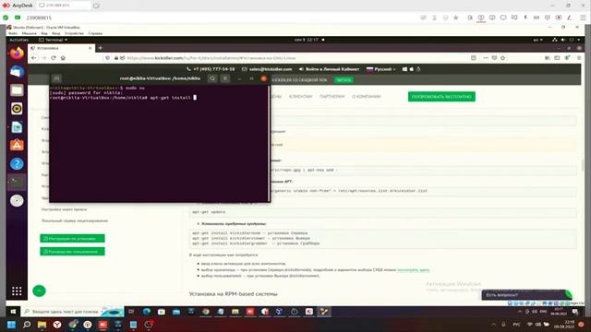Go back in Firefox
This screenshot has height=332, width=591.
[34, 58]
